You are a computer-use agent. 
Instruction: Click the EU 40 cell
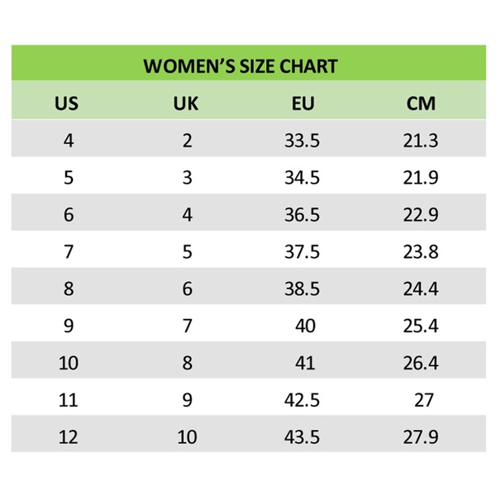pos(305,326)
